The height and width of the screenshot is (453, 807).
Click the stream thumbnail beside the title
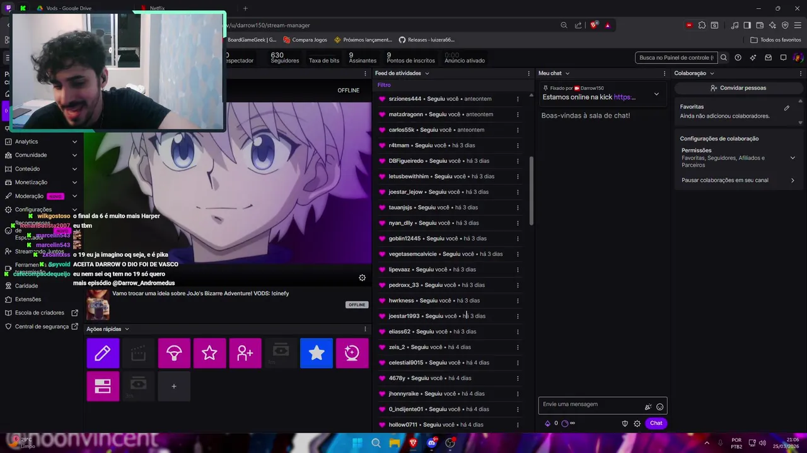98,305
